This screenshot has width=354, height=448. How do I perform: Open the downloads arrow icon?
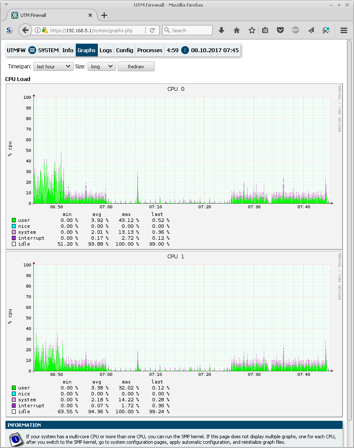point(221,30)
